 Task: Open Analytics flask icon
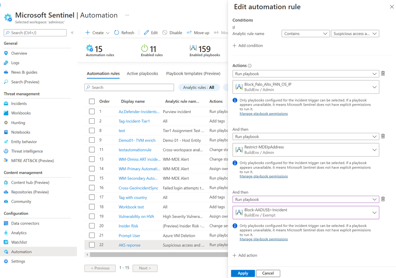click(x=6, y=233)
